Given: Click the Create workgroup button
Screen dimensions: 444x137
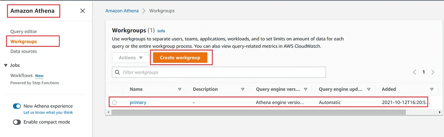Looking at the screenshot, I should tap(180, 58).
